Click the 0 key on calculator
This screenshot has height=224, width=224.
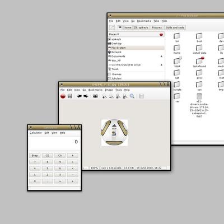coord(35,181)
